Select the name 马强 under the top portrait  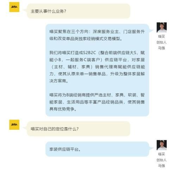pyautogui.click(x=162, y=48)
